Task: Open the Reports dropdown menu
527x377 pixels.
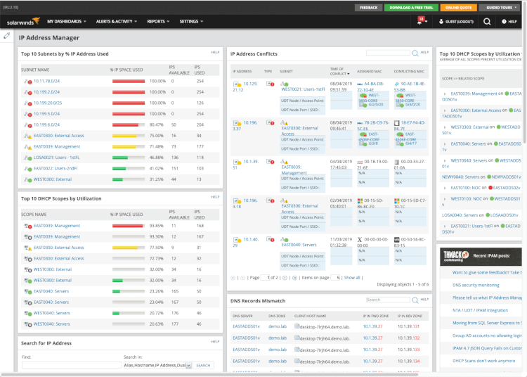Action: click(x=158, y=22)
